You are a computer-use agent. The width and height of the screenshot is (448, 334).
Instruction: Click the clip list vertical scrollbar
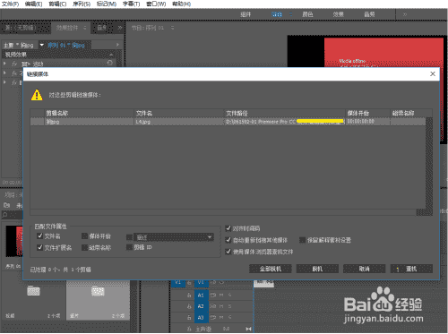429,166
